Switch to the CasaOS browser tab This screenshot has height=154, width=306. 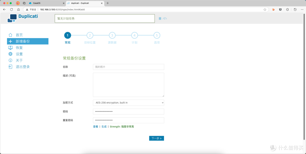pyautogui.click(x=46, y=3)
